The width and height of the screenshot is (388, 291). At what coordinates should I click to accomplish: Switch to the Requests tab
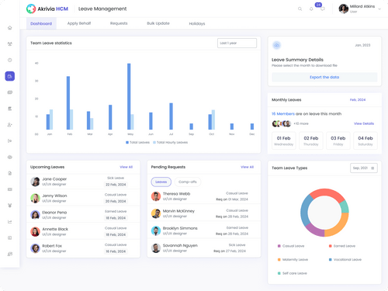119,23
